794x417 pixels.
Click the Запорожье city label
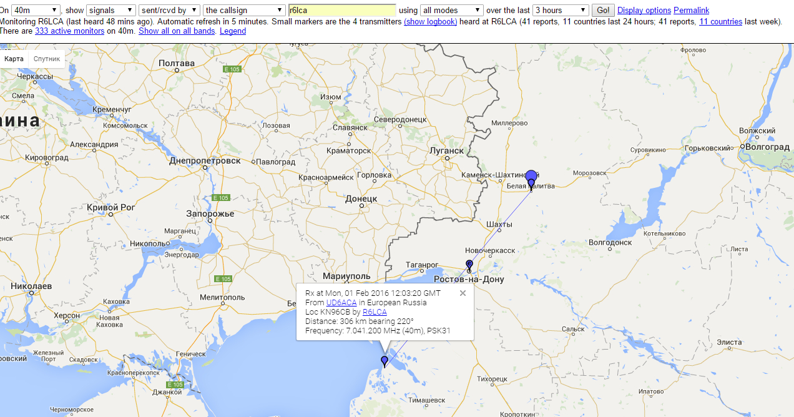click(210, 214)
